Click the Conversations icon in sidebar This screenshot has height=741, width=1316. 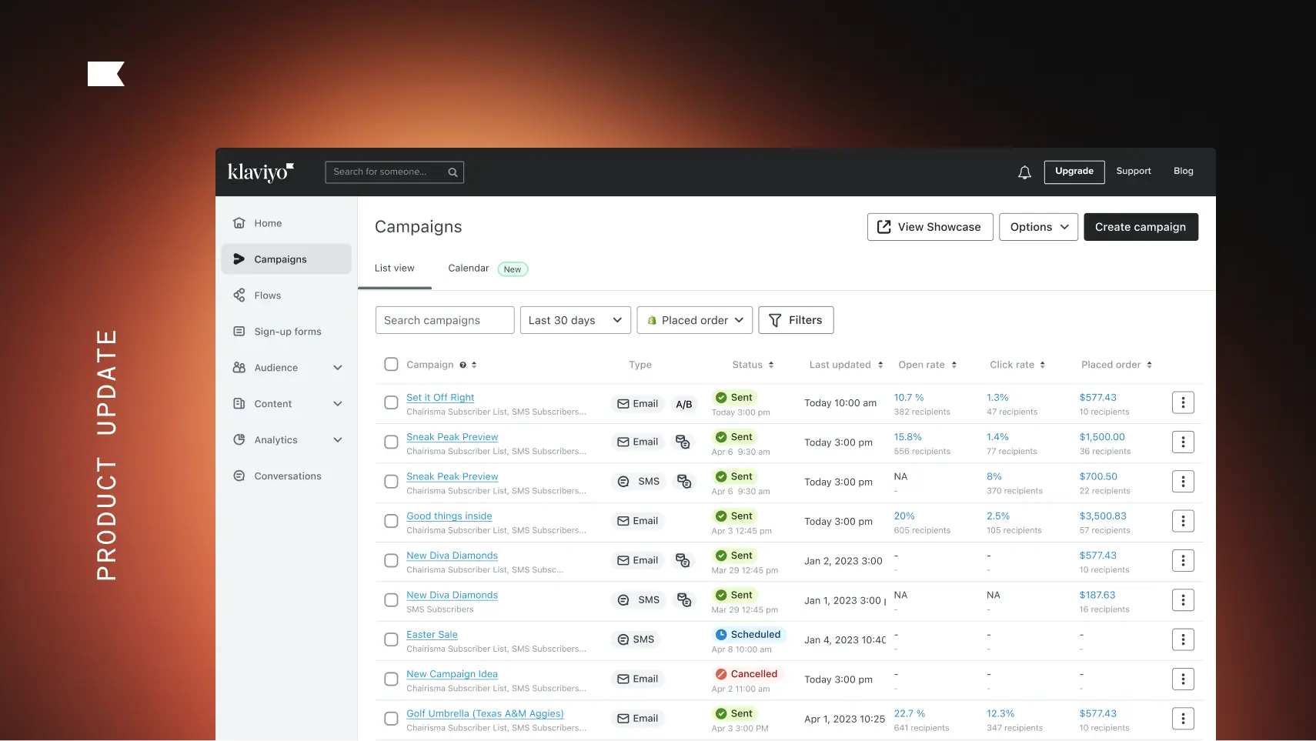click(239, 476)
